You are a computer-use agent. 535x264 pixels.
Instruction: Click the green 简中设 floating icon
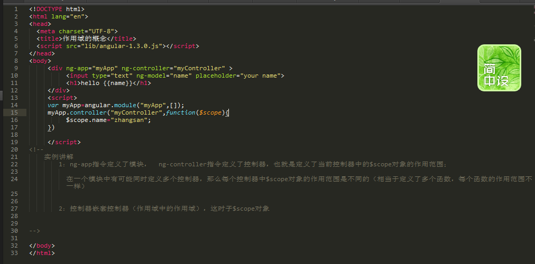click(x=499, y=68)
